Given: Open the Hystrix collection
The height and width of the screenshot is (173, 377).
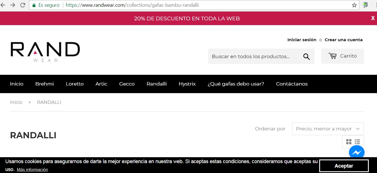Looking at the screenshot, I should [x=187, y=84].
